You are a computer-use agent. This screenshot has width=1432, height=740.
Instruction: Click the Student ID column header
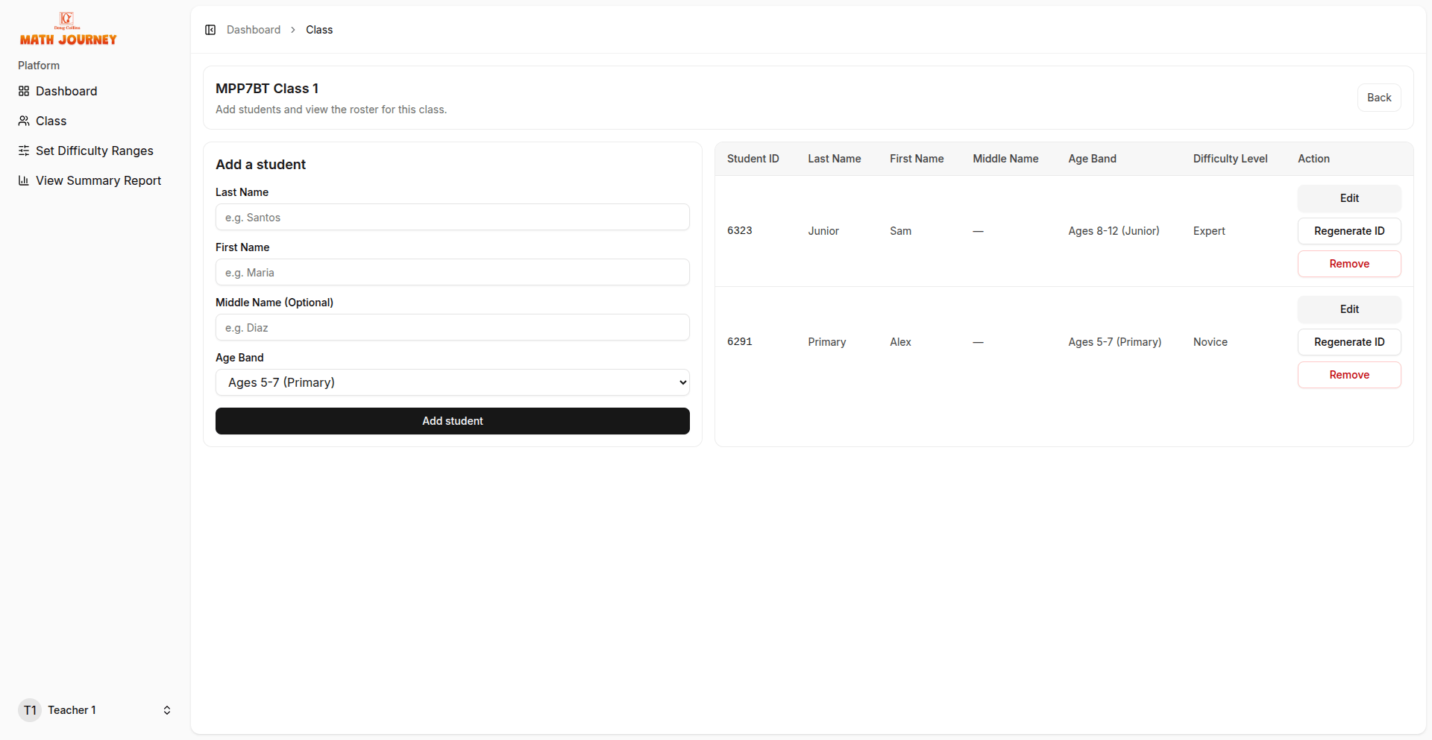tap(753, 159)
